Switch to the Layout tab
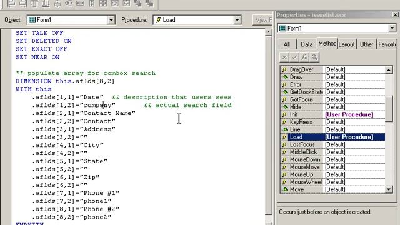This screenshot has height=225, width=400. [347, 44]
